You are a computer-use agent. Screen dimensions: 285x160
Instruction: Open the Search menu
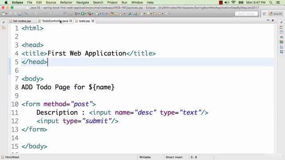[98, 3]
